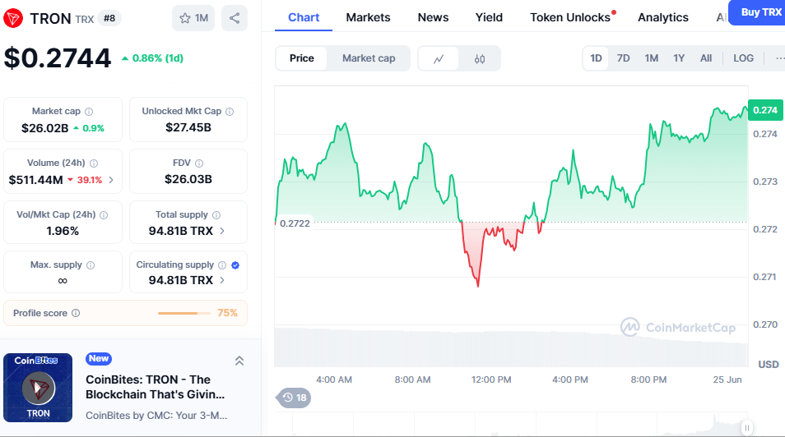Toggle LOG scale on chart
The height and width of the screenshot is (437, 785).
pos(744,58)
